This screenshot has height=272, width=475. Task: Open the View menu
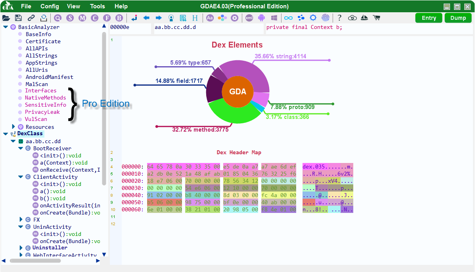74,6
